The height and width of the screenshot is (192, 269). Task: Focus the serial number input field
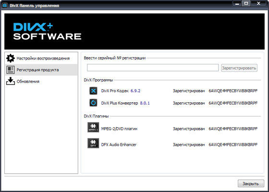153,68
